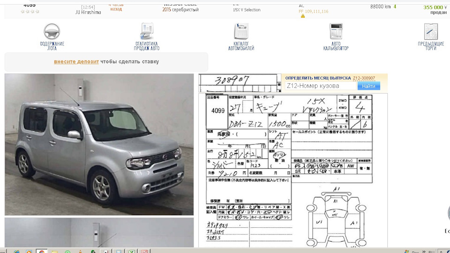Click the 15X V Selection grade text
The width and height of the screenshot is (450, 253).
[247, 10]
